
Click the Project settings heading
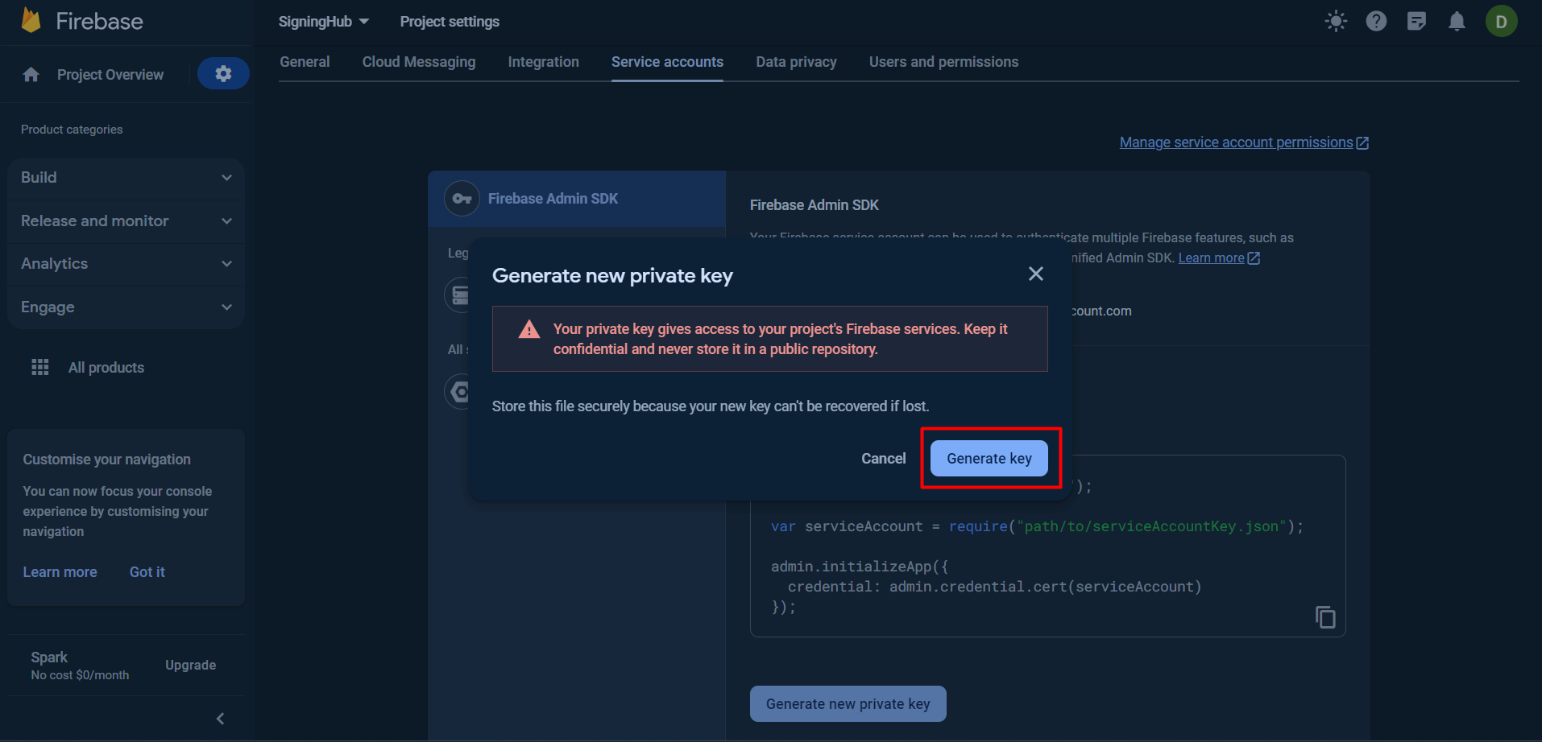coord(450,22)
